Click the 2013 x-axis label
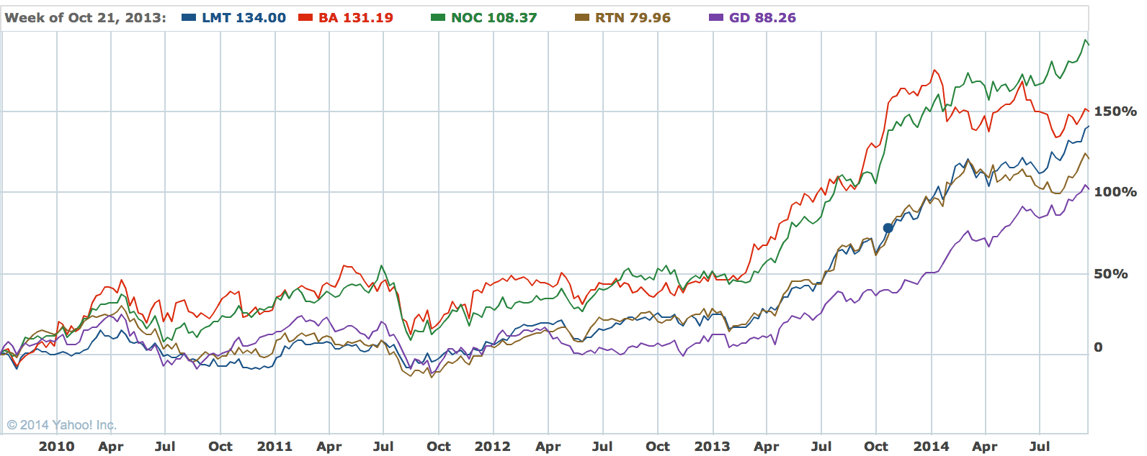The image size is (1147, 456). pos(712,446)
